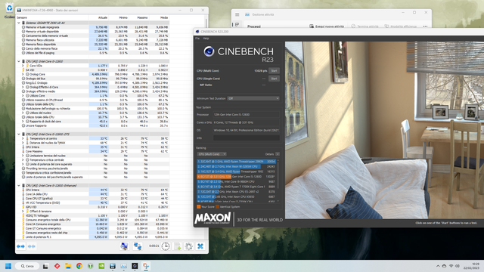Open Windows Start menu
Image resolution: width=484 pixels, height=272 pixels.
(x=8, y=266)
